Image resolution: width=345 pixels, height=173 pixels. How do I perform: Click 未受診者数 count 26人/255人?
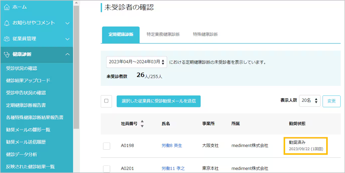click(149, 75)
